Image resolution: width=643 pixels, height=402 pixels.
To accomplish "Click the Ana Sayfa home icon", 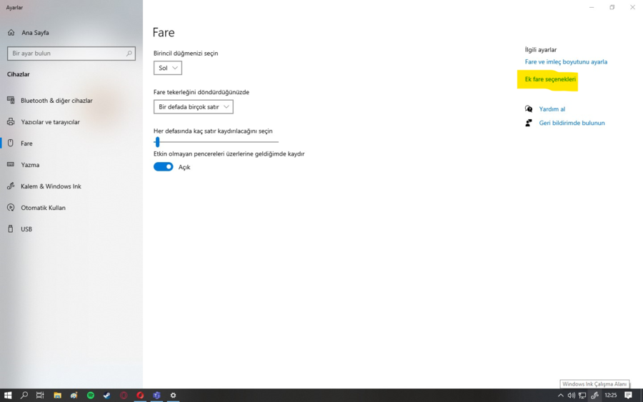I will pyautogui.click(x=11, y=32).
